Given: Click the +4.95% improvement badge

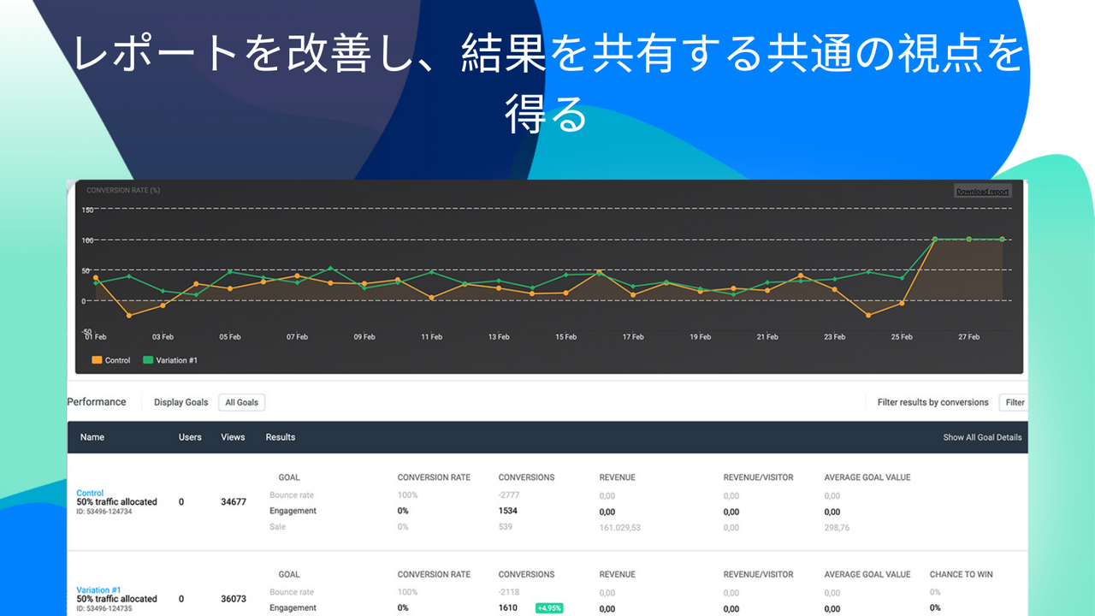Looking at the screenshot, I should pos(549,608).
